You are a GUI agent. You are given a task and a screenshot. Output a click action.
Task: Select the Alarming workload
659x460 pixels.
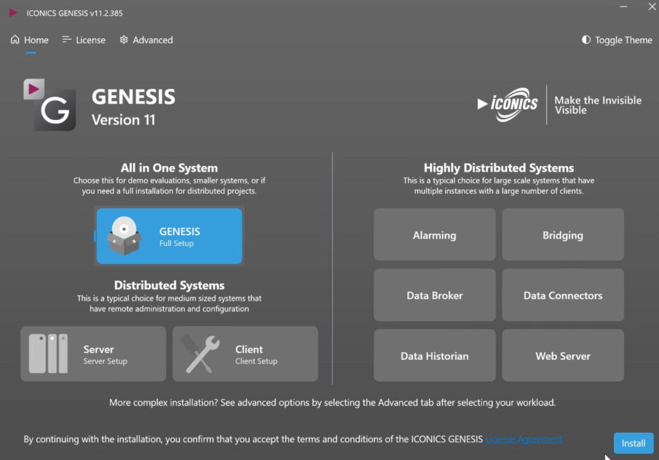point(434,235)
